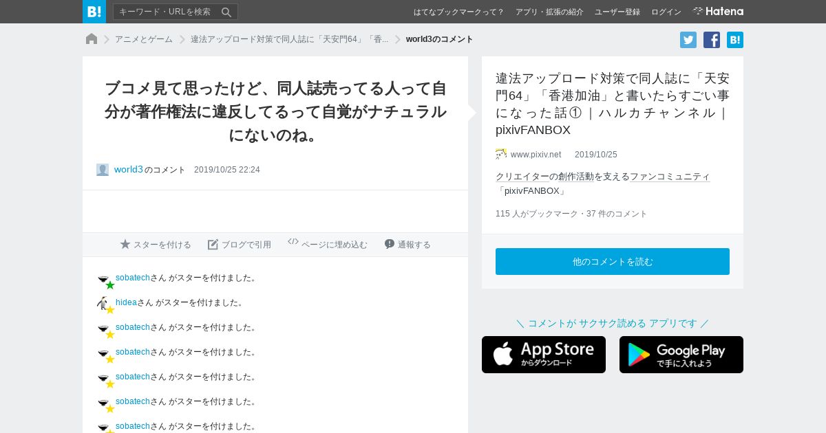Report comment with 通報する
This screenshot has height=433, width=826.
[407, 244]
